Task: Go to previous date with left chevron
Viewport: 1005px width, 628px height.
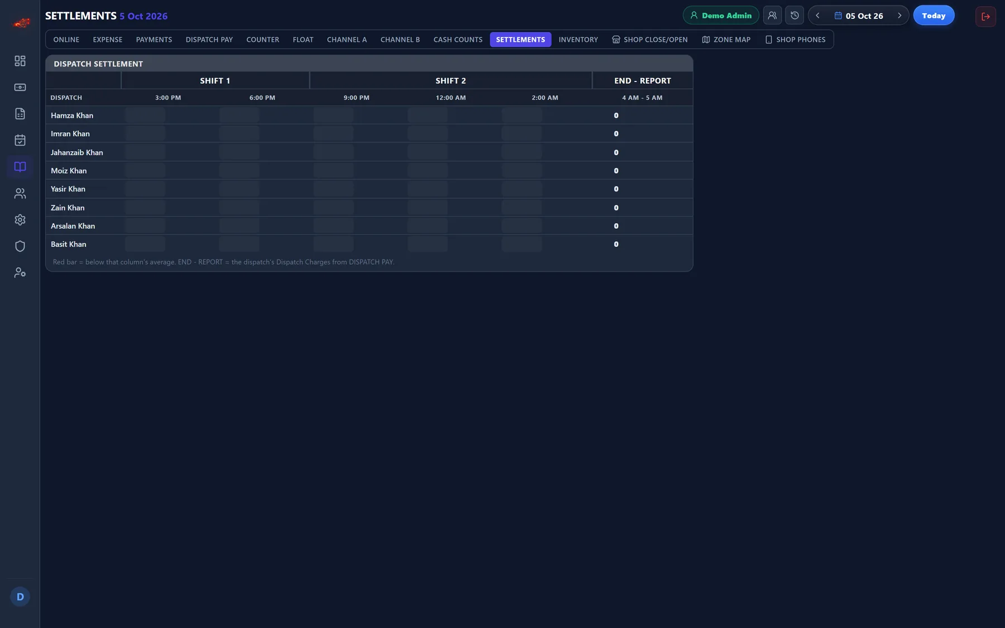Action: pos(818,16)
